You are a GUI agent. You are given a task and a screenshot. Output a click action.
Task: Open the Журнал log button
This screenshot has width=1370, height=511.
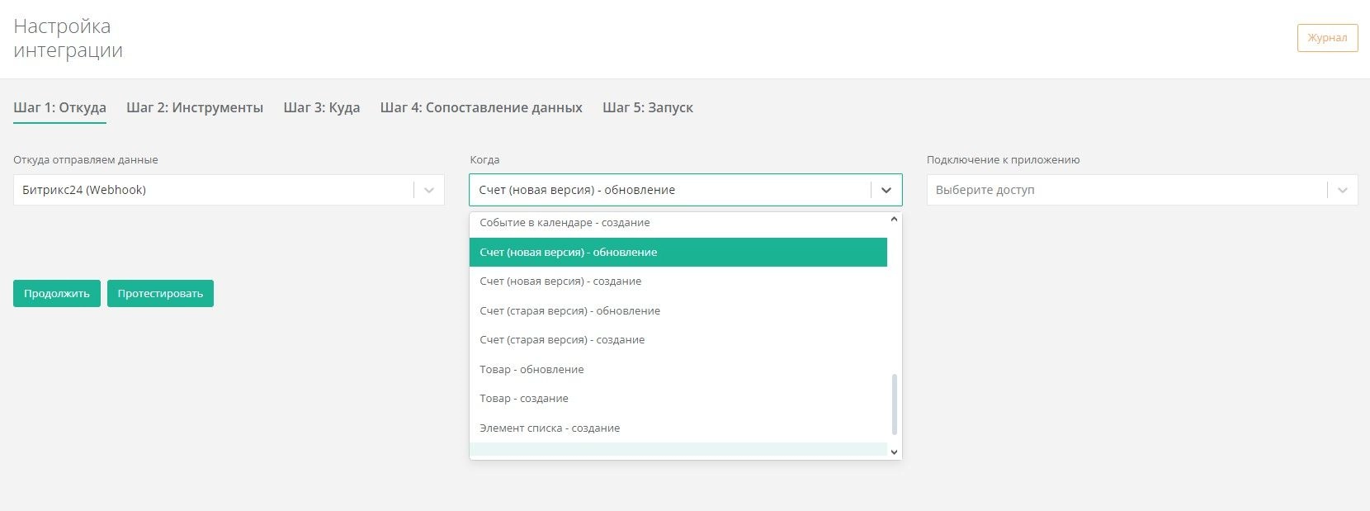coord(1327,38)
